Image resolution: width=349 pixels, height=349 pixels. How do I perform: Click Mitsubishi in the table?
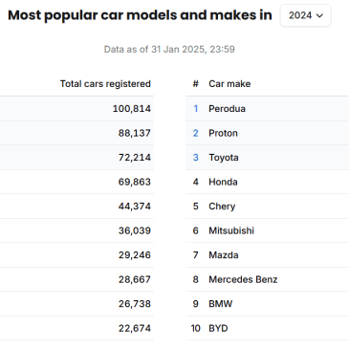[231, 230]
